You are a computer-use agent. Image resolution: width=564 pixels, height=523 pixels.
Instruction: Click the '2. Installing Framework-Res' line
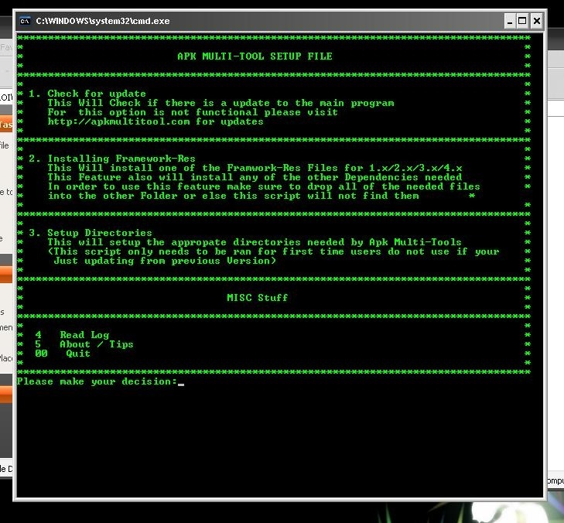112,159
